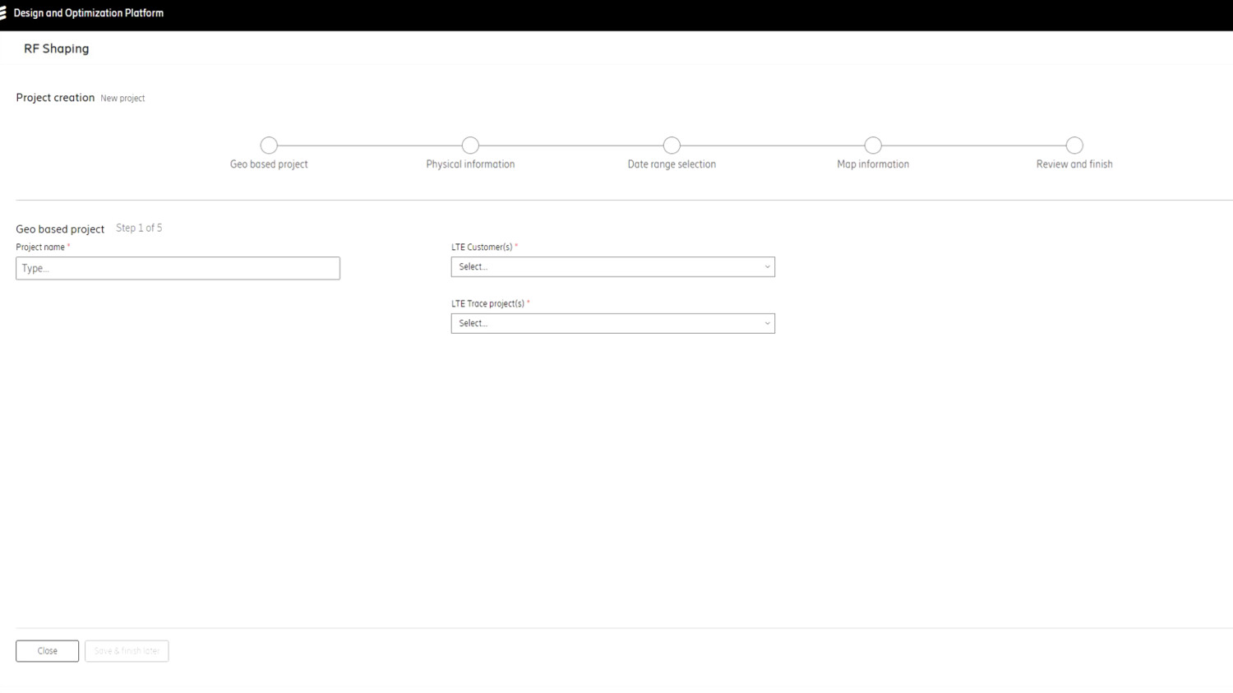This screenshot has height=693, width=1233.
Task: Click the Project name input field
Action: (x=178, y=268)
